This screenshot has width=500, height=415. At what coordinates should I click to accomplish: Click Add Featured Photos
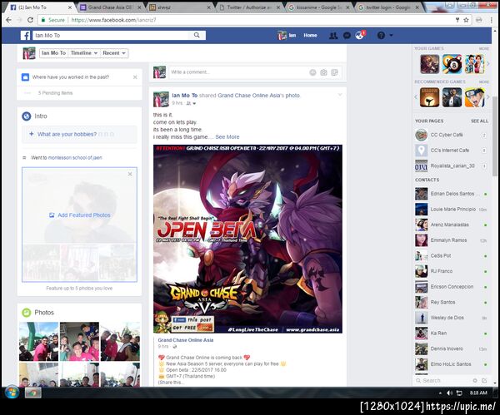[x=80, y=215]
